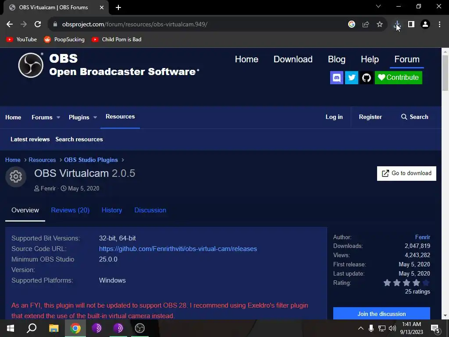Click Home in the forum navigation bar
449x337 pixels.
pos(13,117)
